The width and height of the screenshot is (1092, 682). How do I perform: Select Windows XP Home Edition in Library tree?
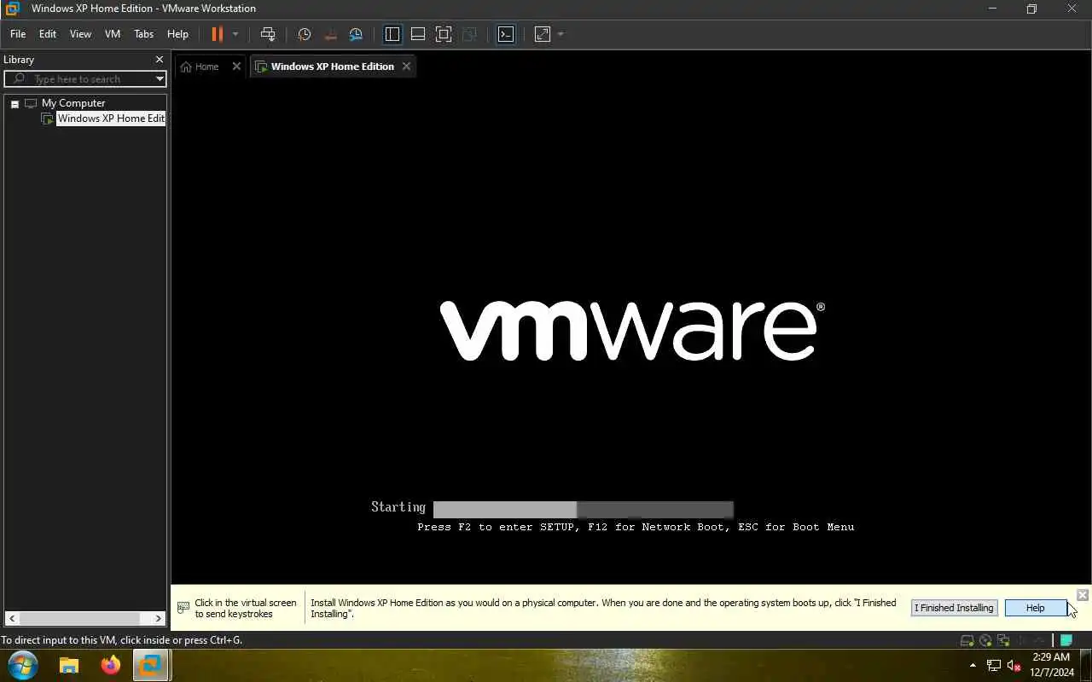tap(111, 118)
